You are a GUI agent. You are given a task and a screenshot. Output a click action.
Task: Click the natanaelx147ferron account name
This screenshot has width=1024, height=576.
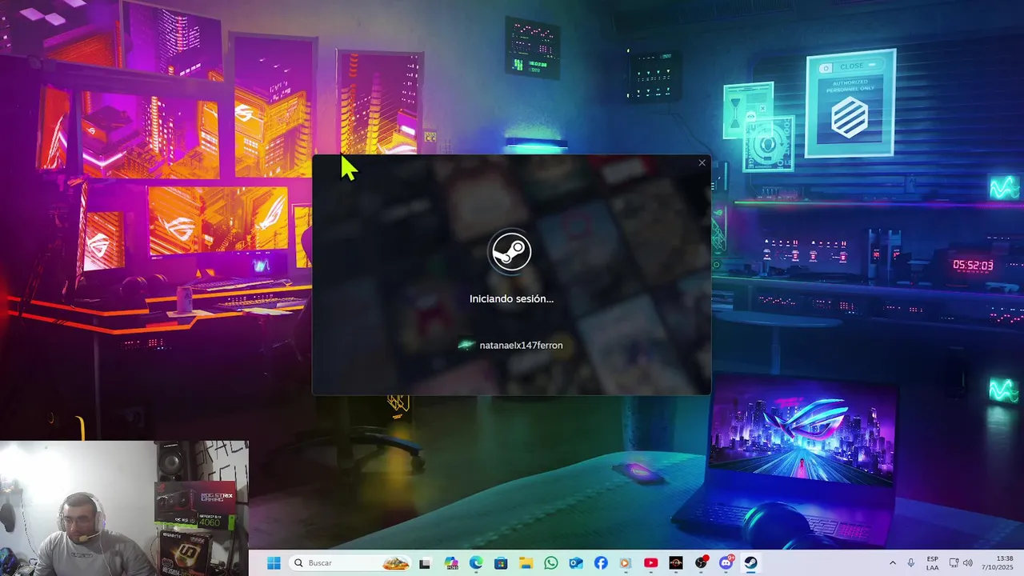(521, 346)
